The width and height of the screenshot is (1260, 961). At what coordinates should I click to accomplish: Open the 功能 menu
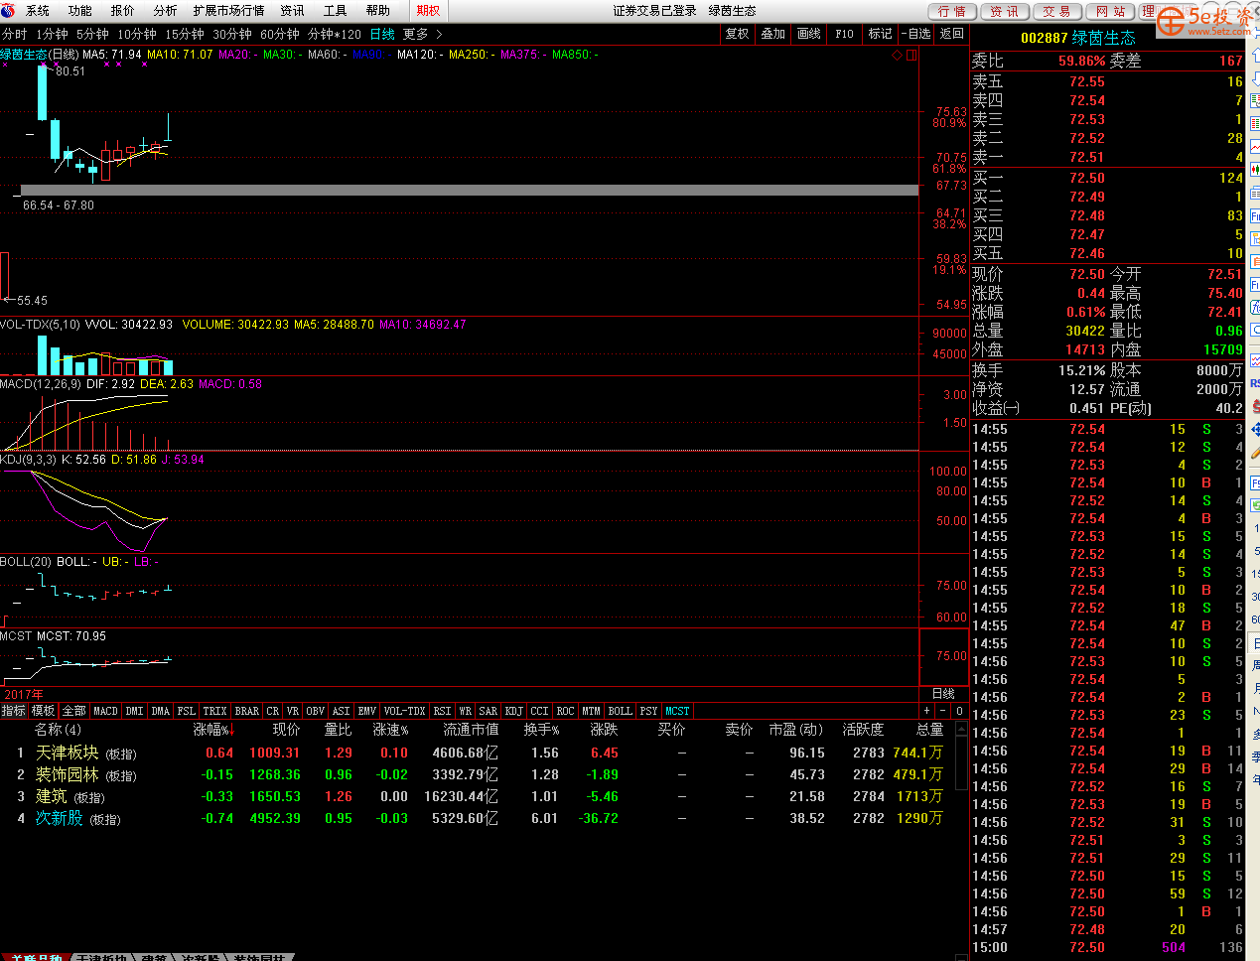(x=80, y=11)
